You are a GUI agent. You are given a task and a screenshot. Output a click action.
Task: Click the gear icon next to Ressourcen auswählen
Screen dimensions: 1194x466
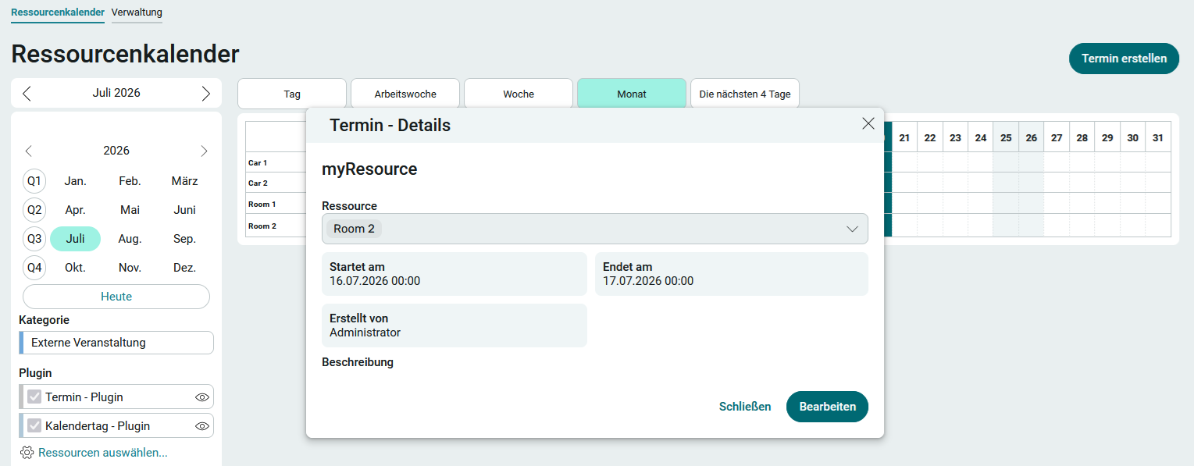pyautogui.click(x=27, y=453)
